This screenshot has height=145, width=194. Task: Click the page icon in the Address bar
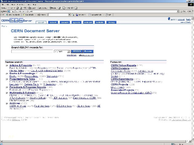(9, 12)
